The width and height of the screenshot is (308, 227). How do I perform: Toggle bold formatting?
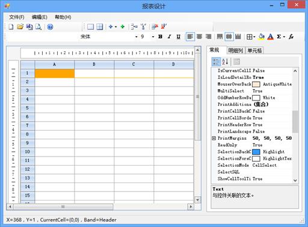tap(160, 37)
